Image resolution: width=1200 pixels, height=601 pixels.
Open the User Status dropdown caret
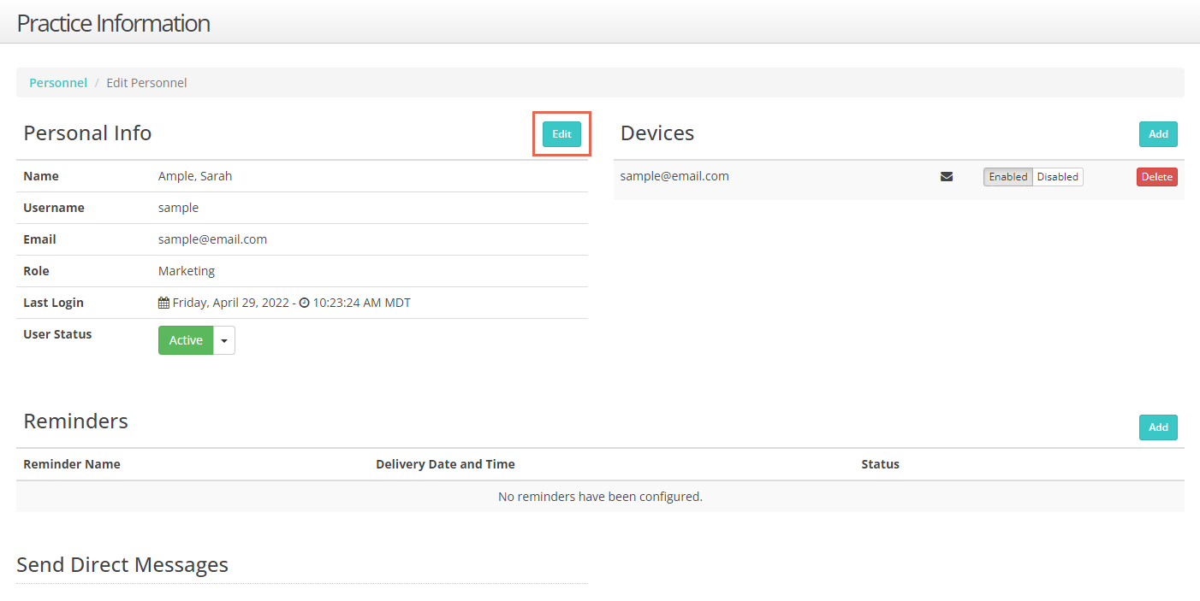pyautogui.click(x=224, y=340)
